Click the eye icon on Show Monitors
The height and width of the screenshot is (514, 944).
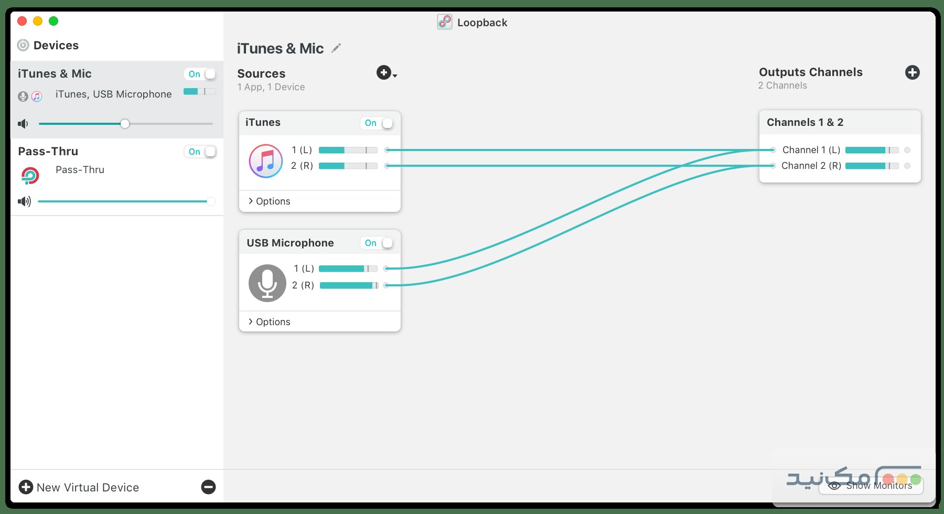[835, 486]
